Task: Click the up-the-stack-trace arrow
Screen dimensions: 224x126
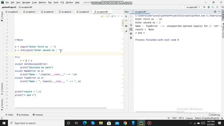Action: (131, 16)
